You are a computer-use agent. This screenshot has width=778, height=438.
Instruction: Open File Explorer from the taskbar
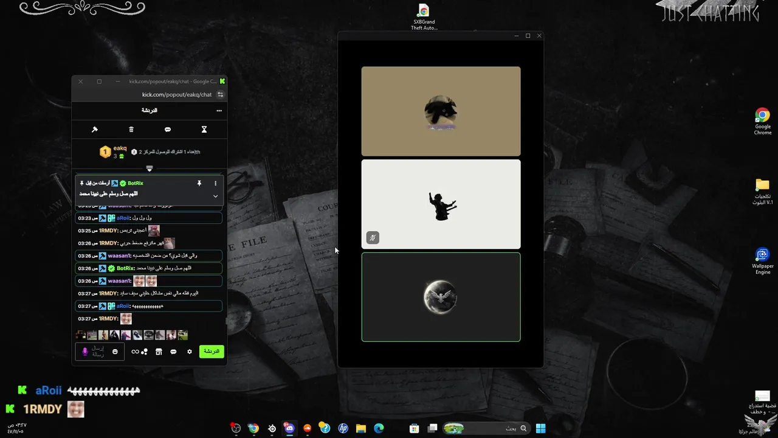pyautogui.click(x=361, y=428)
